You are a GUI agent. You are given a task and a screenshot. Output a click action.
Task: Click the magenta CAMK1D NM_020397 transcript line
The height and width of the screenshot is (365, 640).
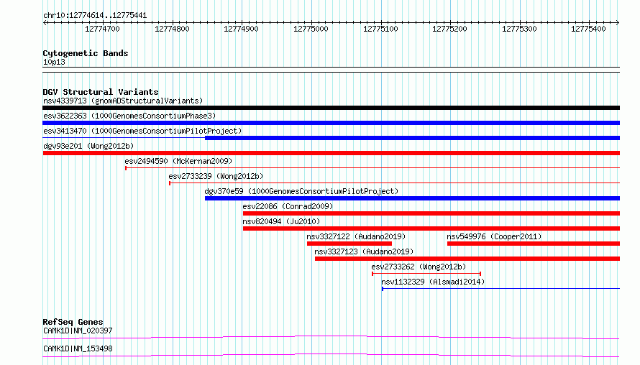point(331,337)
